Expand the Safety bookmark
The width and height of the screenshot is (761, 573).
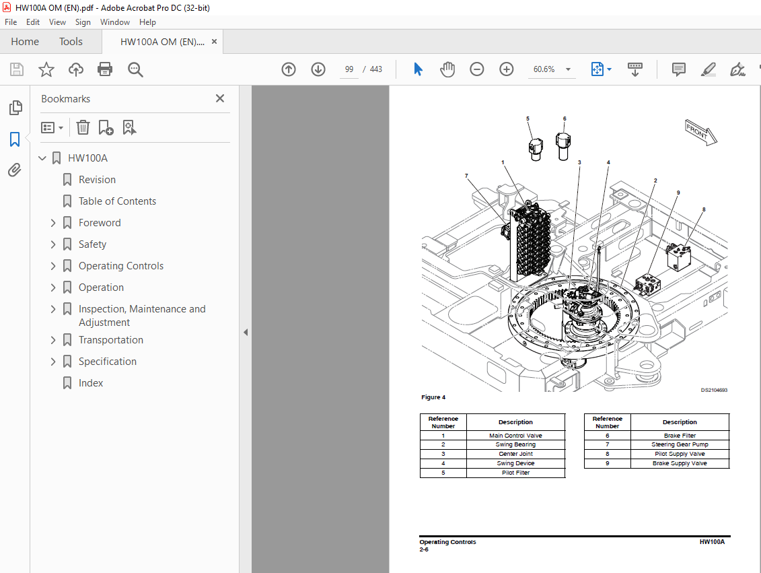click(53, 244)
